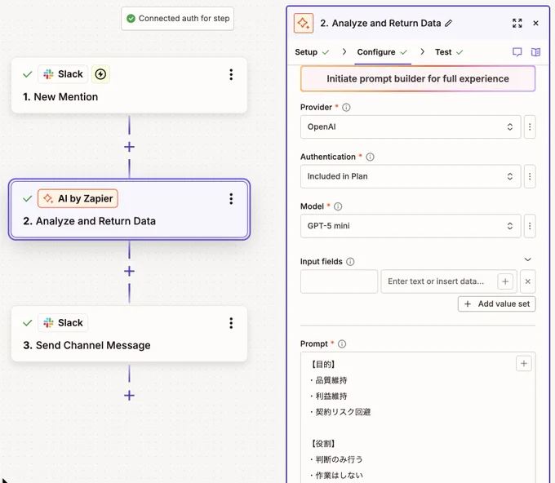The height and width of the screenshot is (483, 555).
Task: Switch to the Configure tab
Action: pyautogui.click(x=382, y=52)
